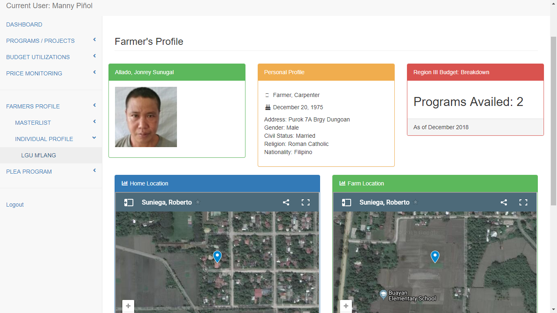
Task: Click the Address: Purok 7A Brgy Dungoan line
Action: click(x=307, y=119)
